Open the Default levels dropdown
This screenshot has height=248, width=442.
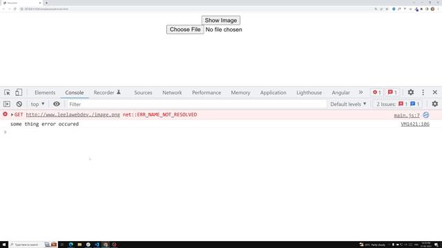coord(348,104)
